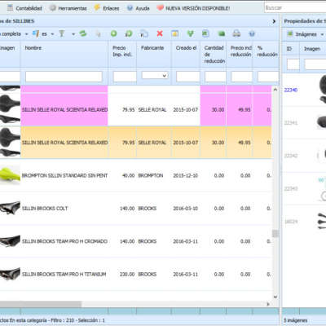Click the Brooks Titanium saddle thumbnail
Viewport: 326px width, 326px height.
pos(10,274)
